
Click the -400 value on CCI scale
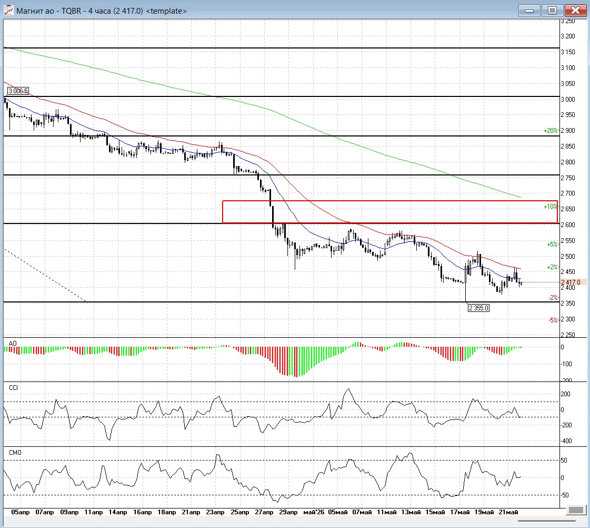566,441
